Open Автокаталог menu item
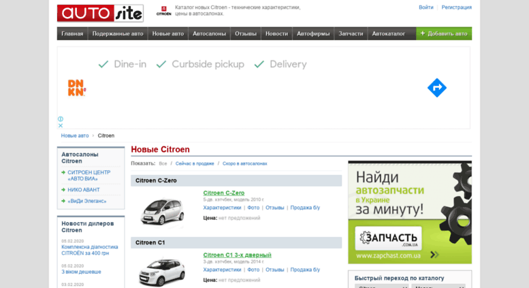Screen dimensions: 529x288 [x=388, y=34]
